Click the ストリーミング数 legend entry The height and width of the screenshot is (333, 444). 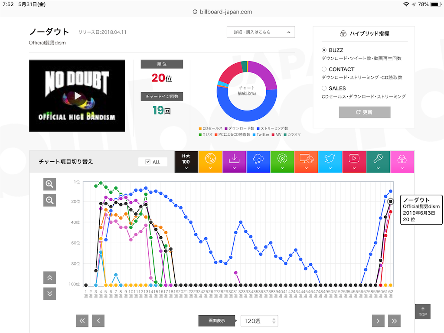point(272,128)
